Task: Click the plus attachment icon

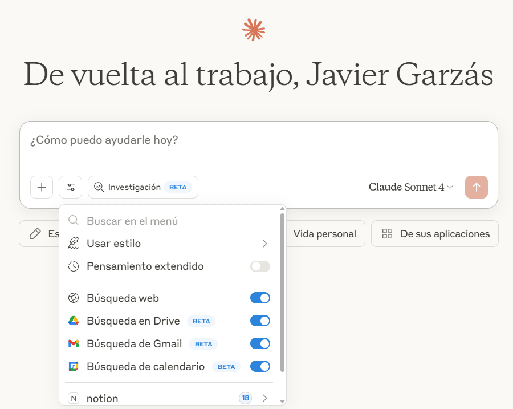Action: 42,187
